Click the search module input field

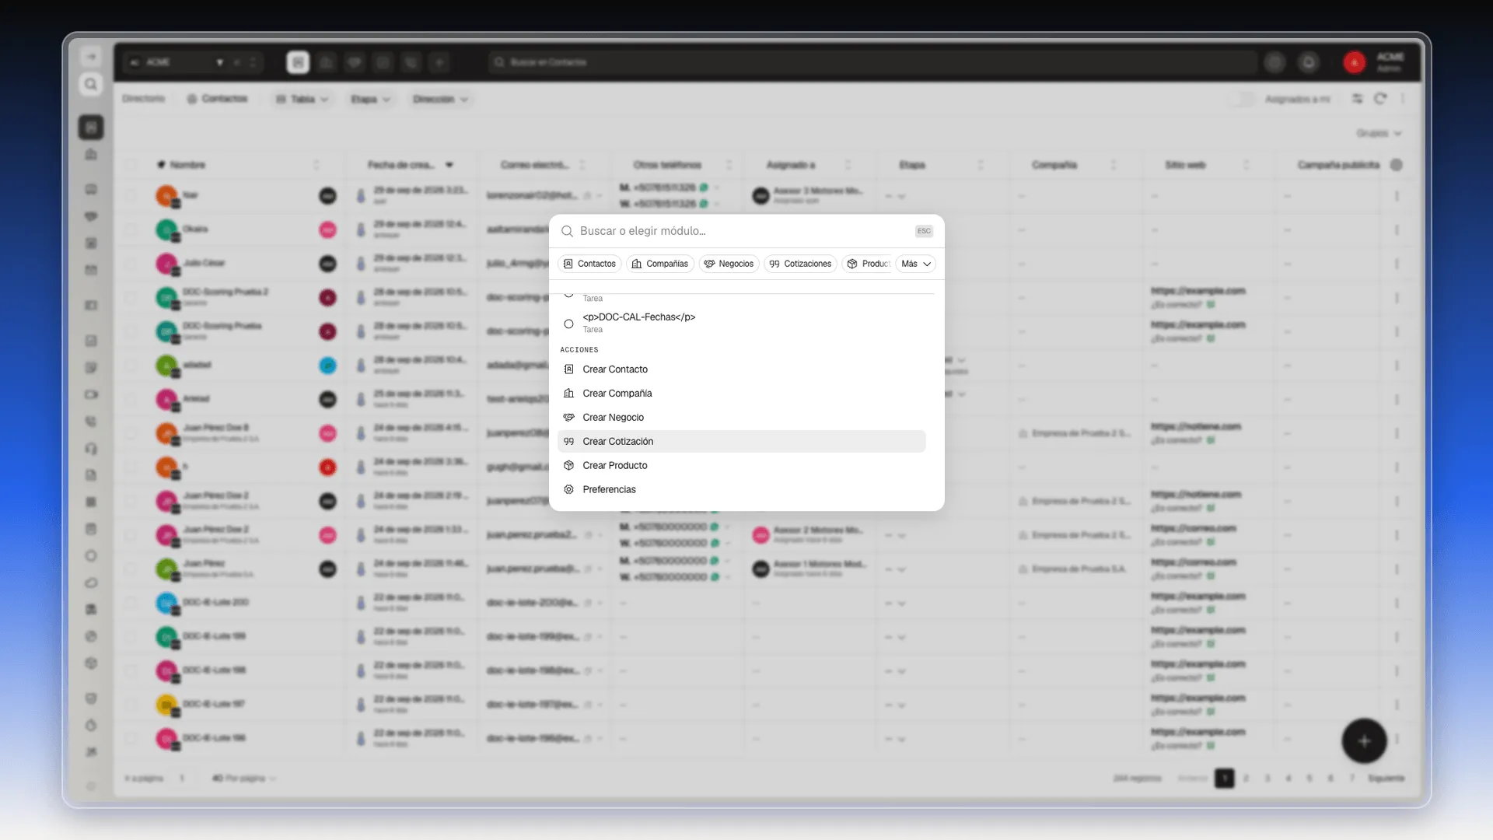coord(743,231)
